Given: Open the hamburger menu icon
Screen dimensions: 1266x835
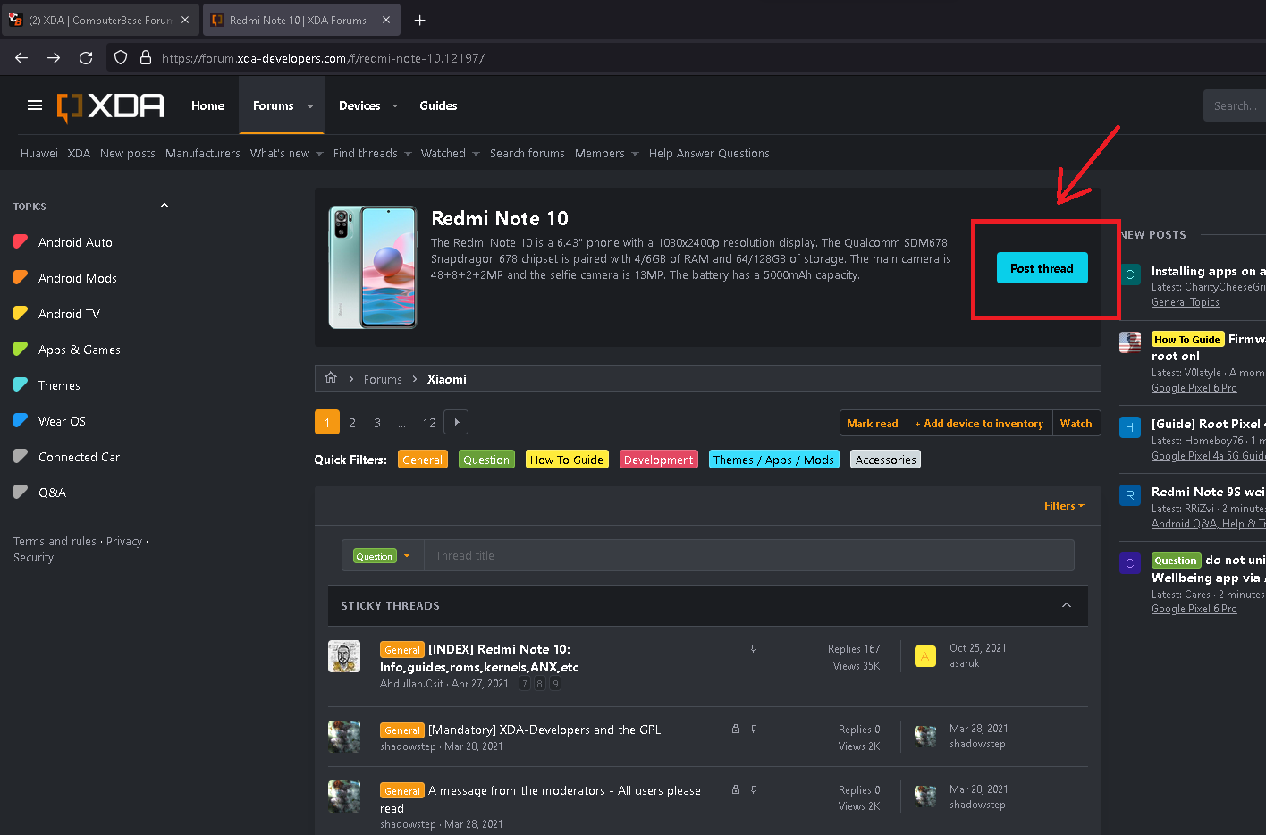Looking at the screenshot, I should click(x=35, y=105).
